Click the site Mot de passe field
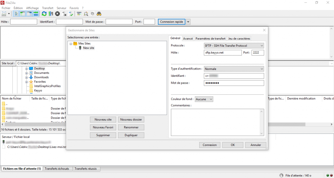Viewport: 334px width, 178px height. pyautogui.click(x=234, y=83)
